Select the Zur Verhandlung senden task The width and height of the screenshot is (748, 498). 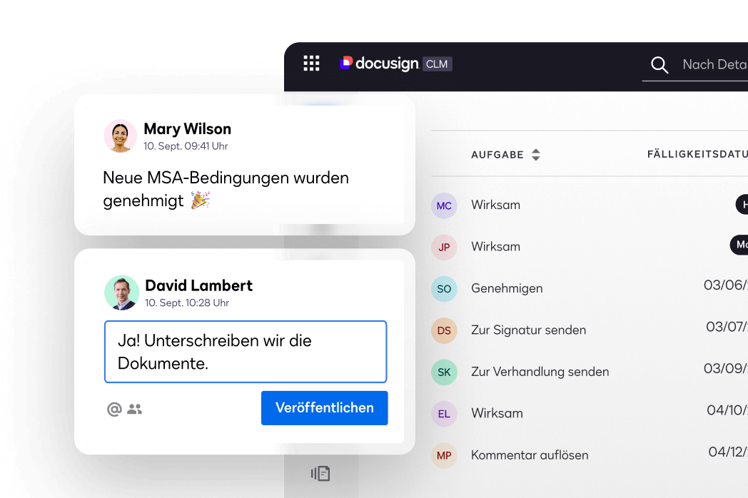coord(540,372)
